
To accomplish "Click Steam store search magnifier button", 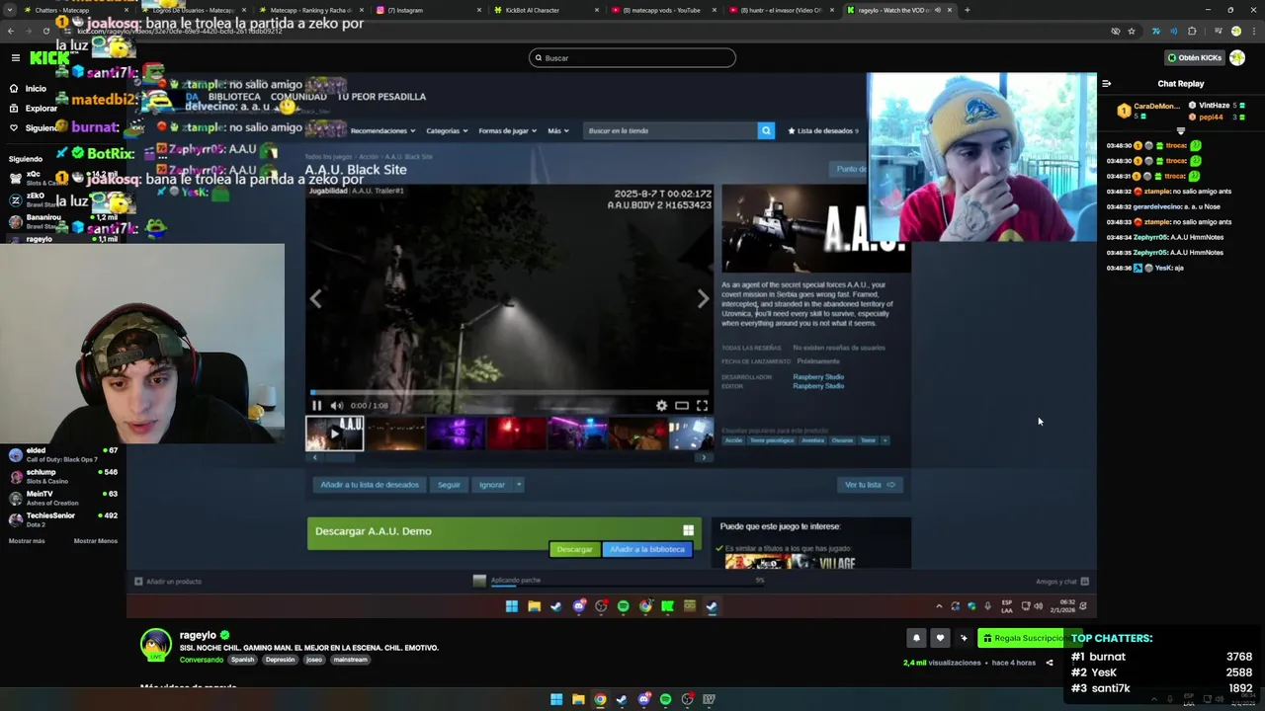I will tap(766, 130).
